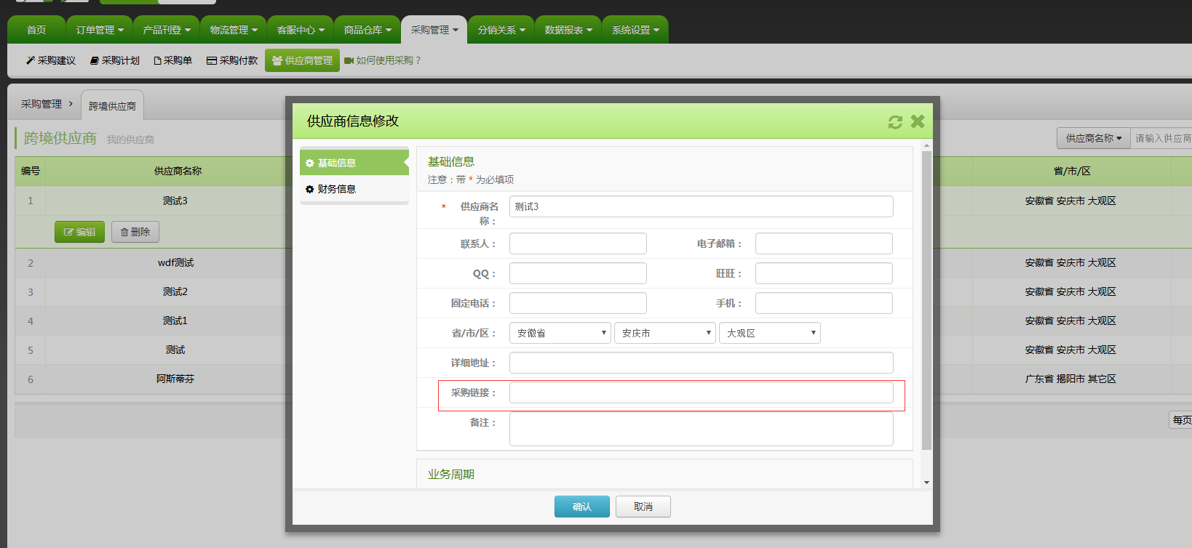Click supplier name 阿斯蒂芬 in table

click(175, 379)
